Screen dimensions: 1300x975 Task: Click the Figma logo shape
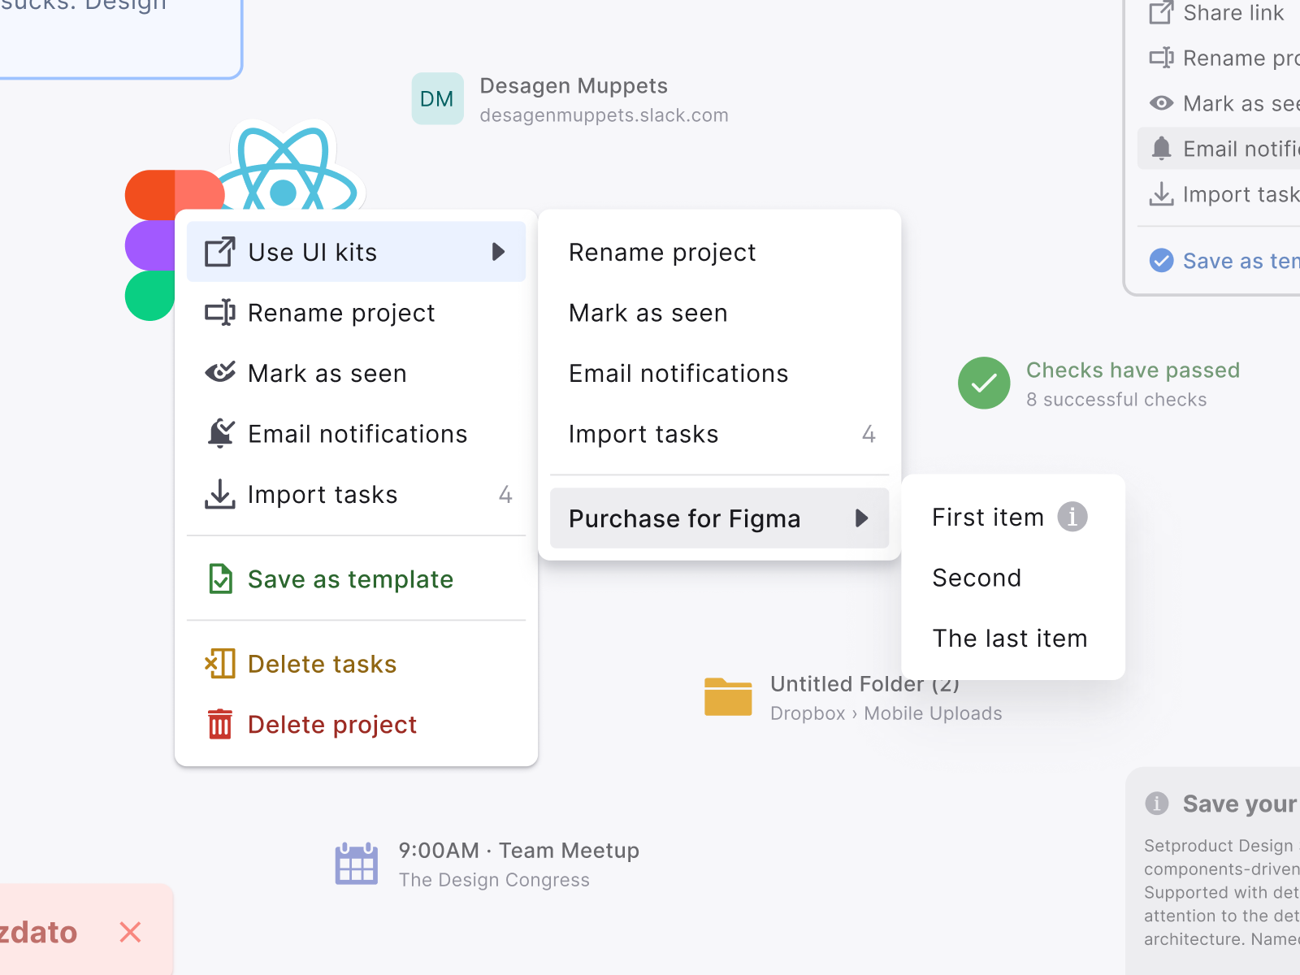click(x=150, y=244)
